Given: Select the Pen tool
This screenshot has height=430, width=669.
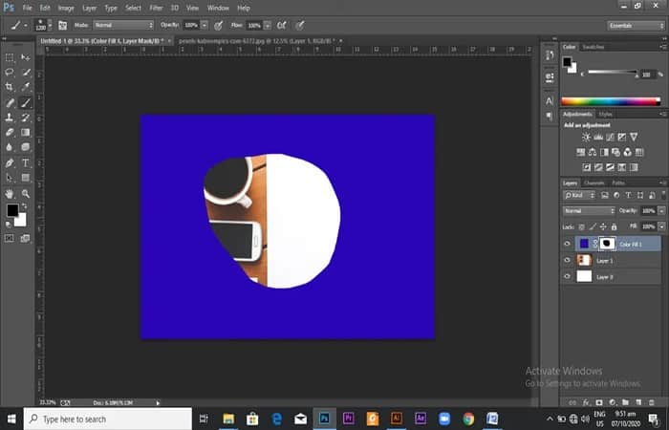Looking at the screenshot, I should click(x=10, y=162).
